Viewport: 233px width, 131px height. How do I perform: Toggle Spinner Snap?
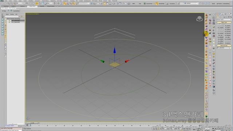click(74, 3)
